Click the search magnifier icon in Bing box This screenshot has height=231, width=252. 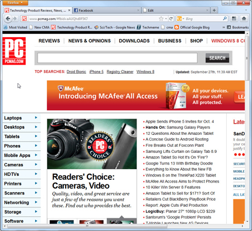tap(225, 19)
